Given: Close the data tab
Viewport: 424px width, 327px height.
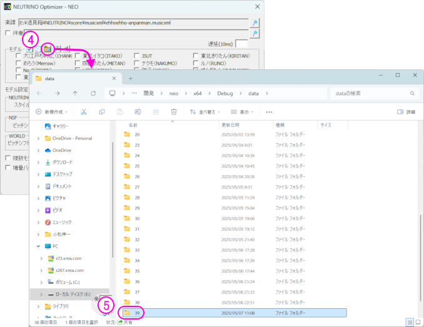Looking at the screenshot, I should click(114, 78).
